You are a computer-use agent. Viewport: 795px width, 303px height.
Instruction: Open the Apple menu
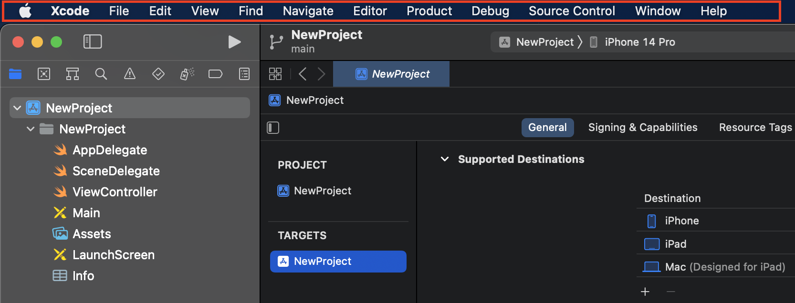point(25,11)
